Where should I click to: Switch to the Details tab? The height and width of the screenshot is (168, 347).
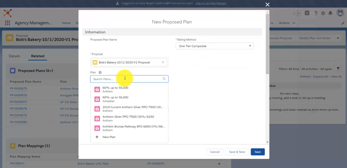(x=14, y=56)
